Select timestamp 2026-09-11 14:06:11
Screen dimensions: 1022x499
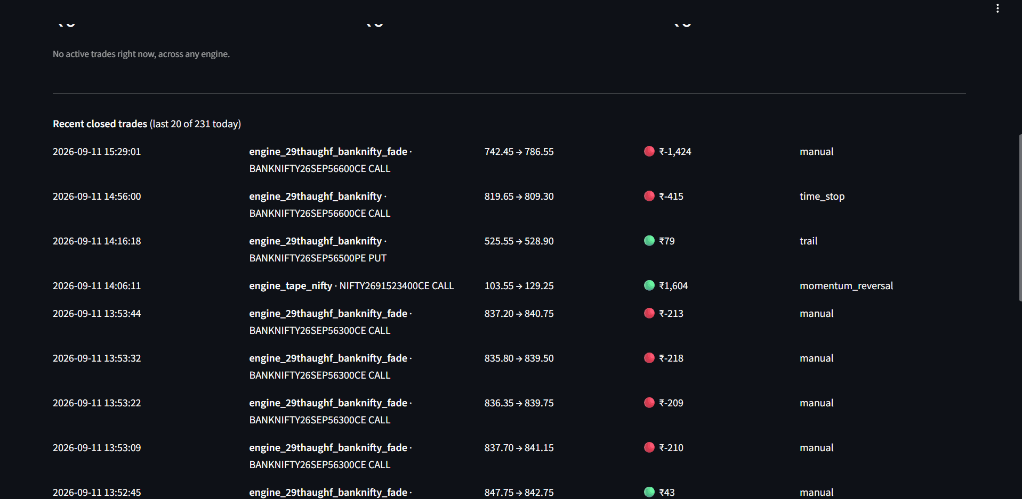tap(97, 285)
